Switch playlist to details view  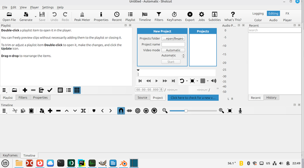point(60,90)
